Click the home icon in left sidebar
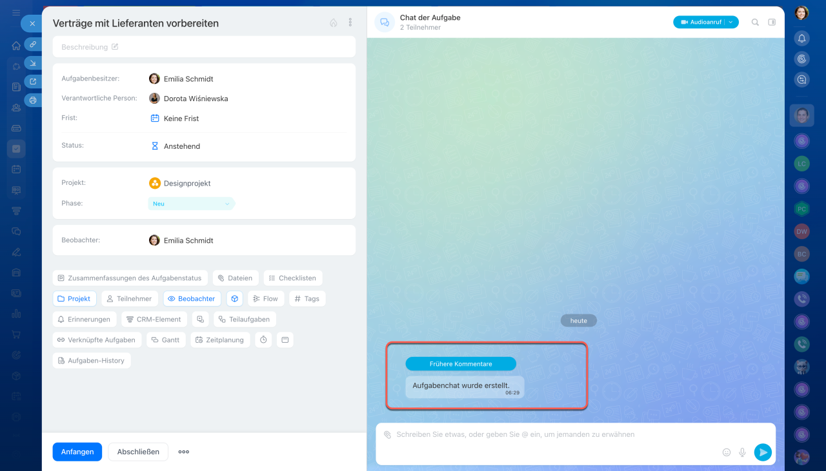 pyautogui.click(x=16, y=46)
